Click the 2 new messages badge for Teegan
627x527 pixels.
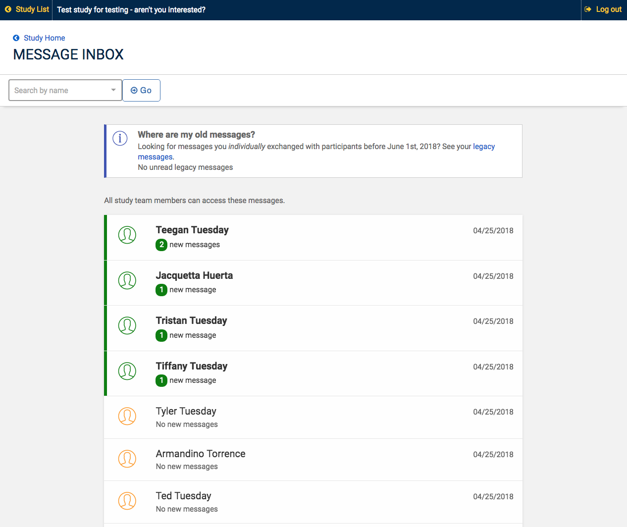coord(161,245)
